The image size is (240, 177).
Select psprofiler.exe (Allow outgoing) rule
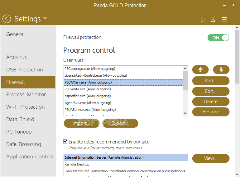click(x=123, y=96)
